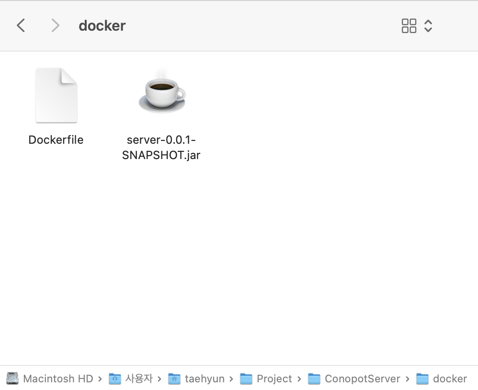The image size is (478, 390).
Task: Switch to icon grid view
Action: 409,25
